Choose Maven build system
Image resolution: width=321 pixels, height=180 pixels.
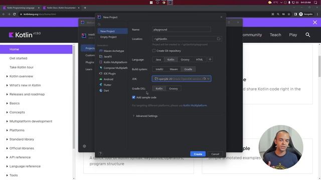[174, 69]
